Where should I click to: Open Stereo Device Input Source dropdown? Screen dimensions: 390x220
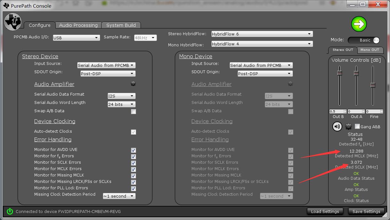click(x=106, y=65)
